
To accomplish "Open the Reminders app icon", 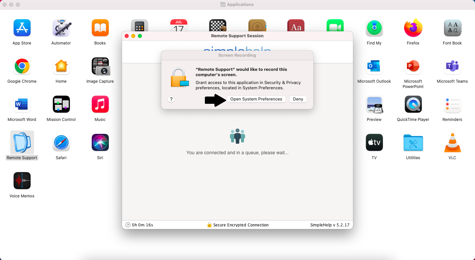I will point(452,104).
